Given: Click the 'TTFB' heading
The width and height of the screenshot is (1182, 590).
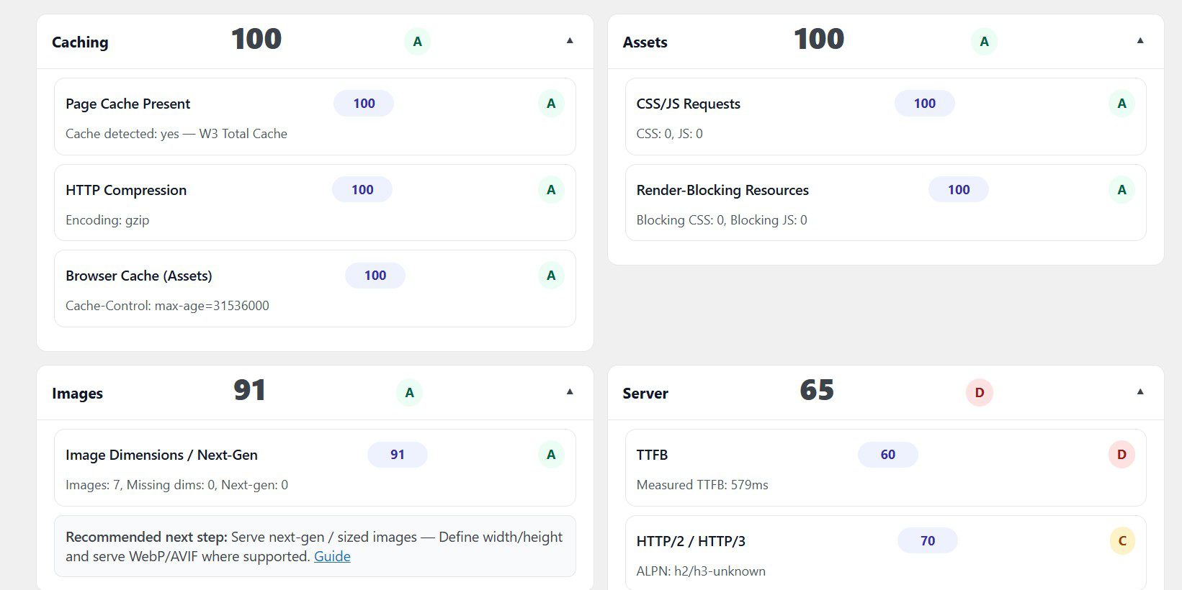Looking at the screenshot, I should [653, 455].
